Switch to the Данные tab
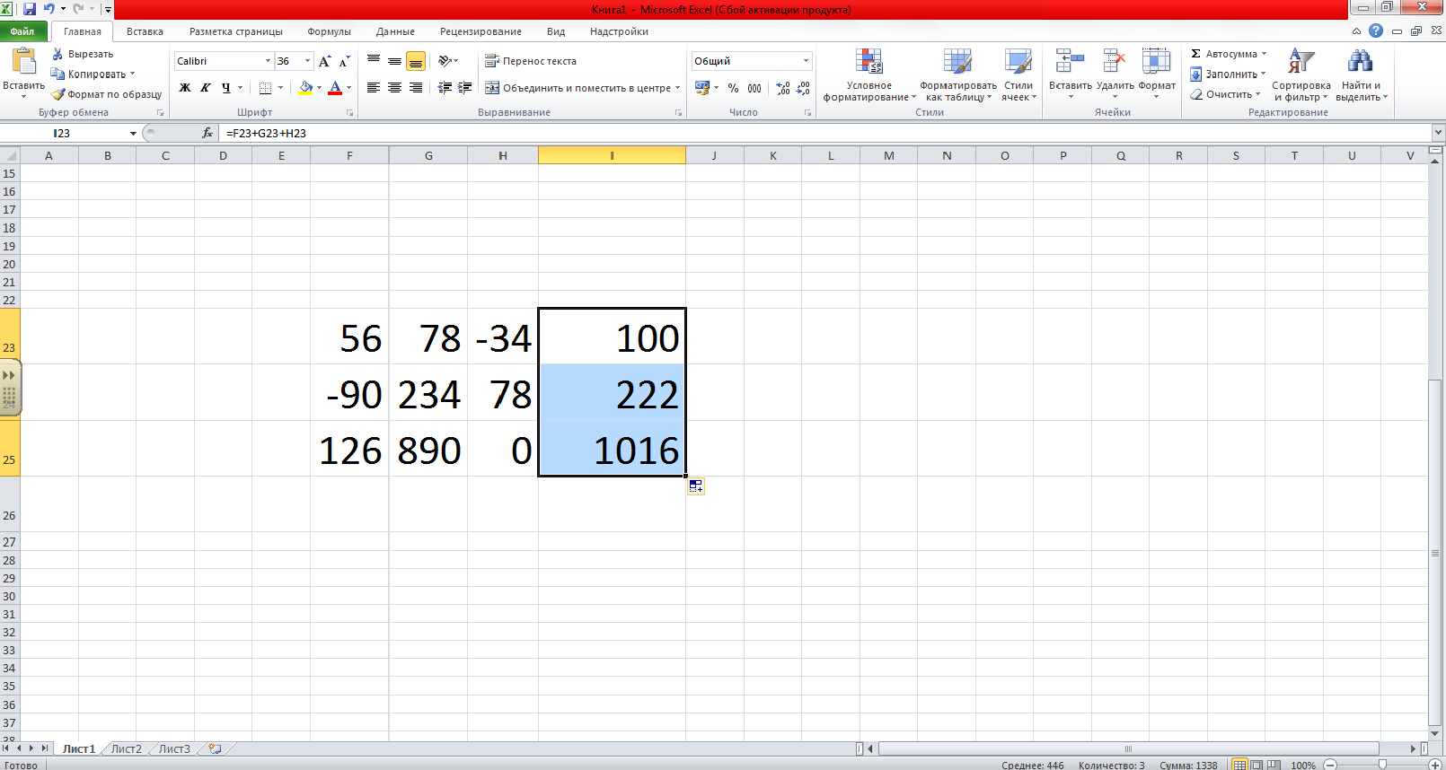The image size is (1446, 770). (x=395, y=31)
